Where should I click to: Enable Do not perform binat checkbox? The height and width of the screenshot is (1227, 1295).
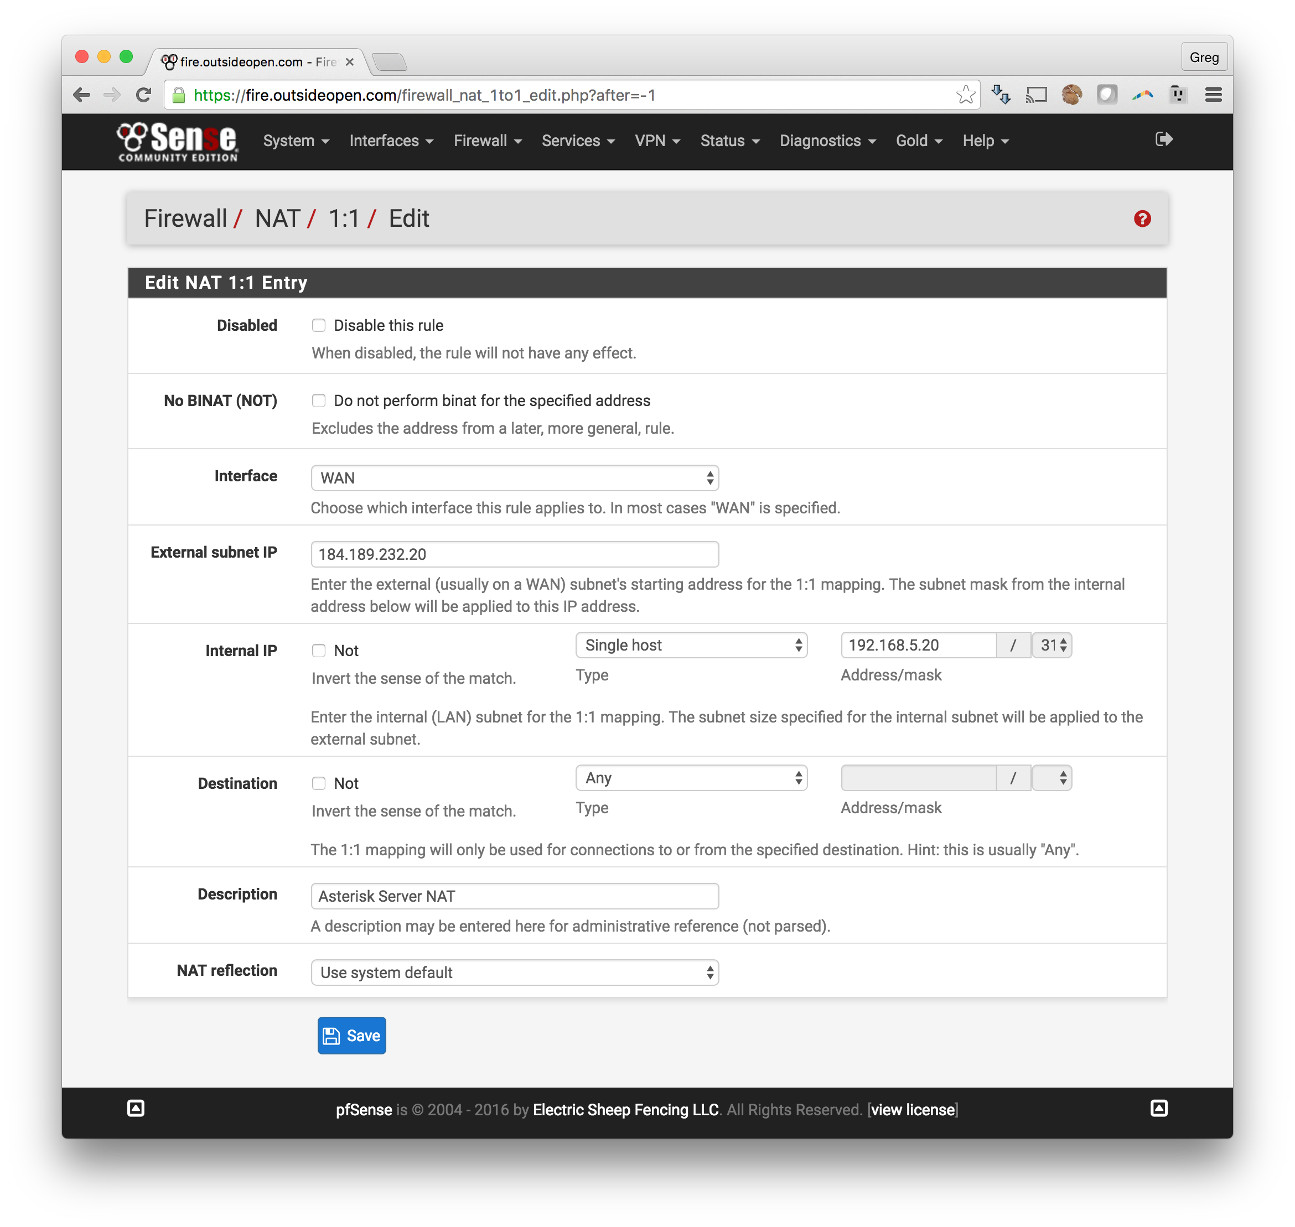319,401
